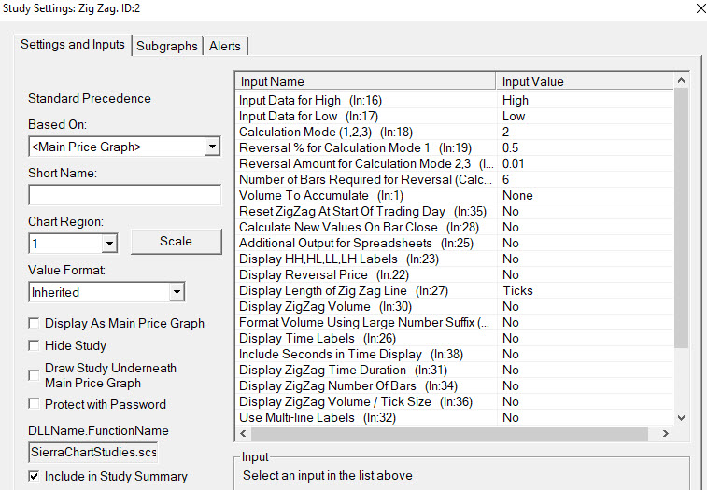Switch to the Subgraphs tab
The image size is (707, 490).
tap(167, 46)
